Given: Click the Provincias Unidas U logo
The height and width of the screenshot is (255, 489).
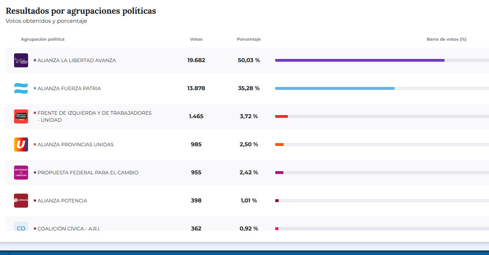Looking at the screenshot, I should (21, 145).
